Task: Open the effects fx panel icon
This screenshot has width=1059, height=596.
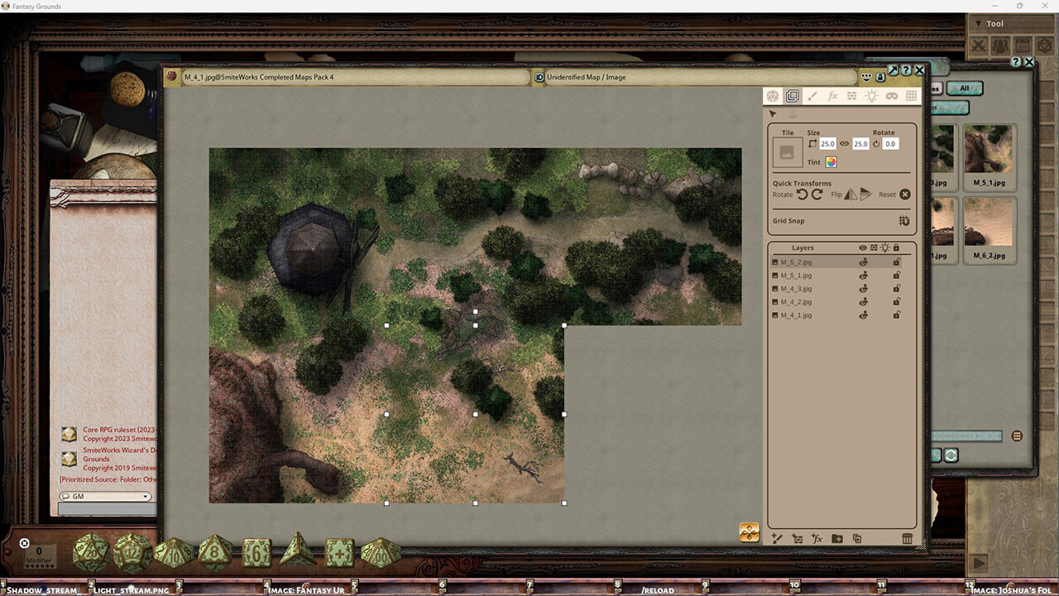Action: tap(831, 95)
